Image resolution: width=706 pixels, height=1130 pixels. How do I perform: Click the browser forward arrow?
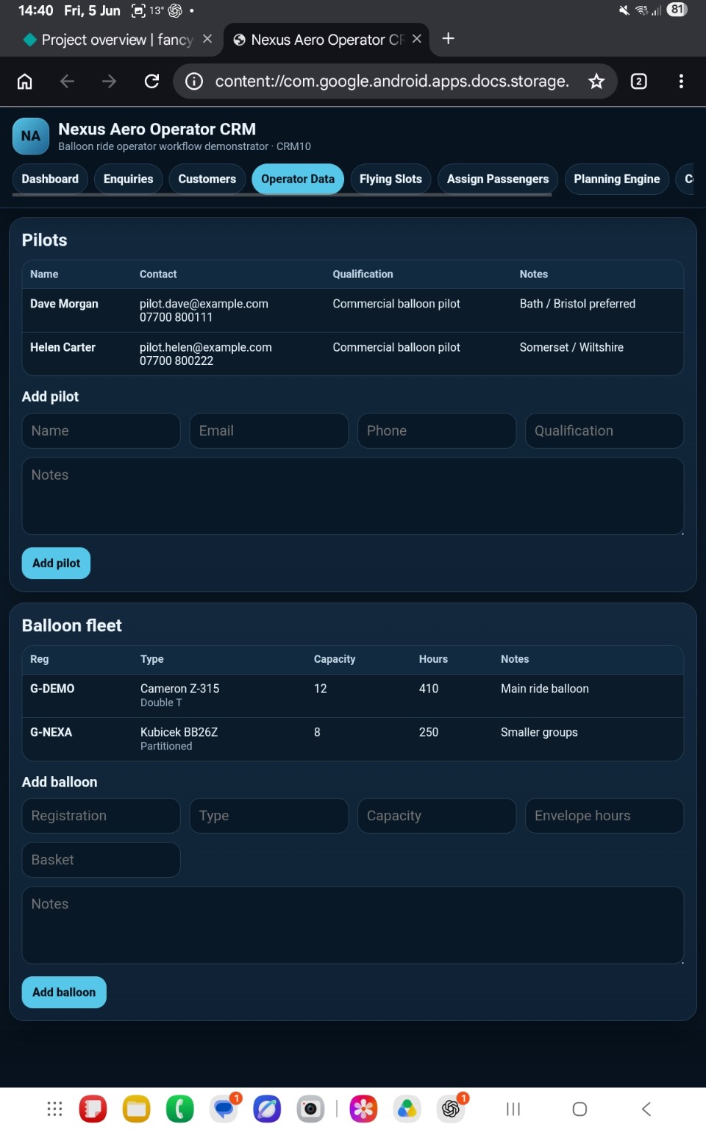[109, 81]
